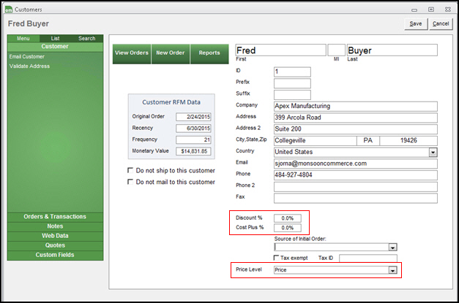Check 'Do not ship to this customer'
The image size is (459, 303).
pos(131,171)
